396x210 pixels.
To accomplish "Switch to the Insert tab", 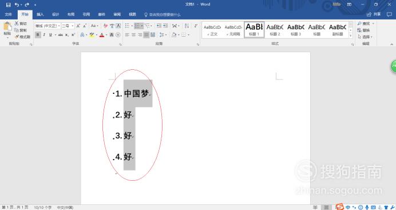I will pos(40,14).
